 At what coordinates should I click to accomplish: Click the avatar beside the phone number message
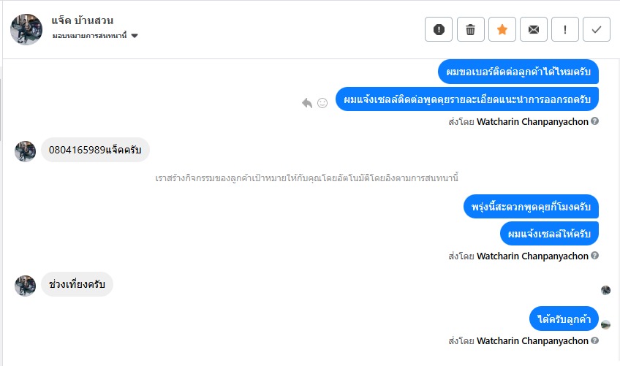pos(26,151)
